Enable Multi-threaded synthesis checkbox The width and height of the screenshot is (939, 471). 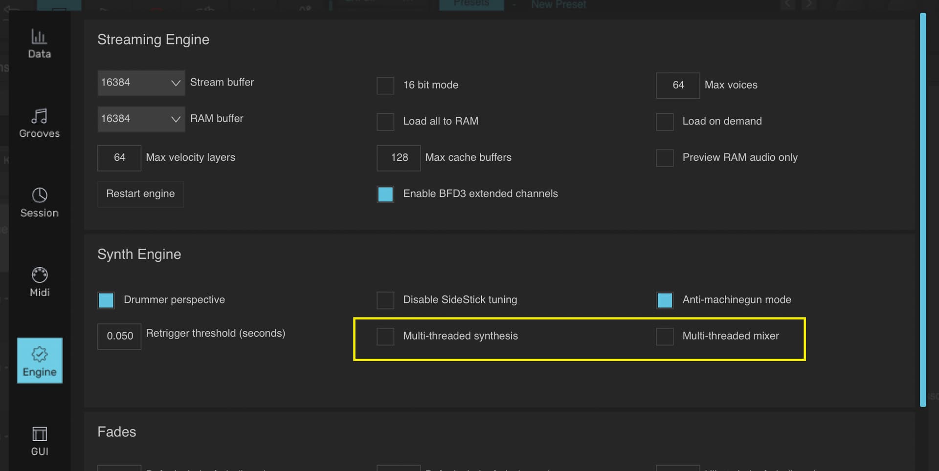(385, 336)
